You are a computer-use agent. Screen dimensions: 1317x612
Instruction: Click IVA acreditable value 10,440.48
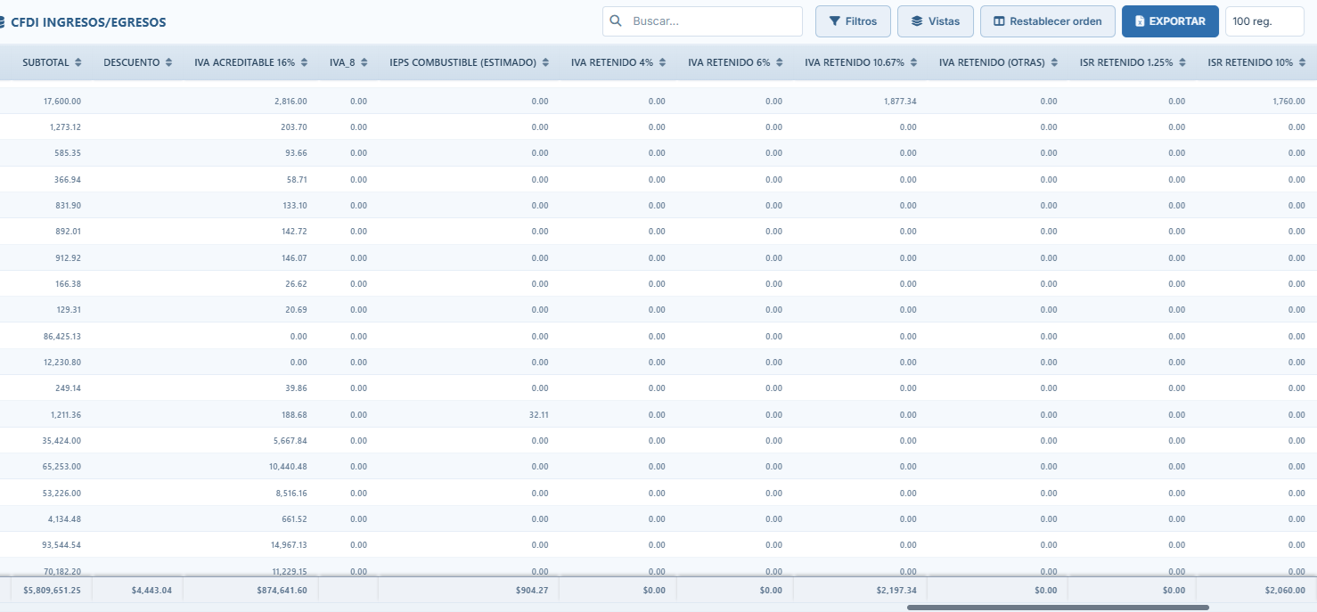click(x=288, y=467)
